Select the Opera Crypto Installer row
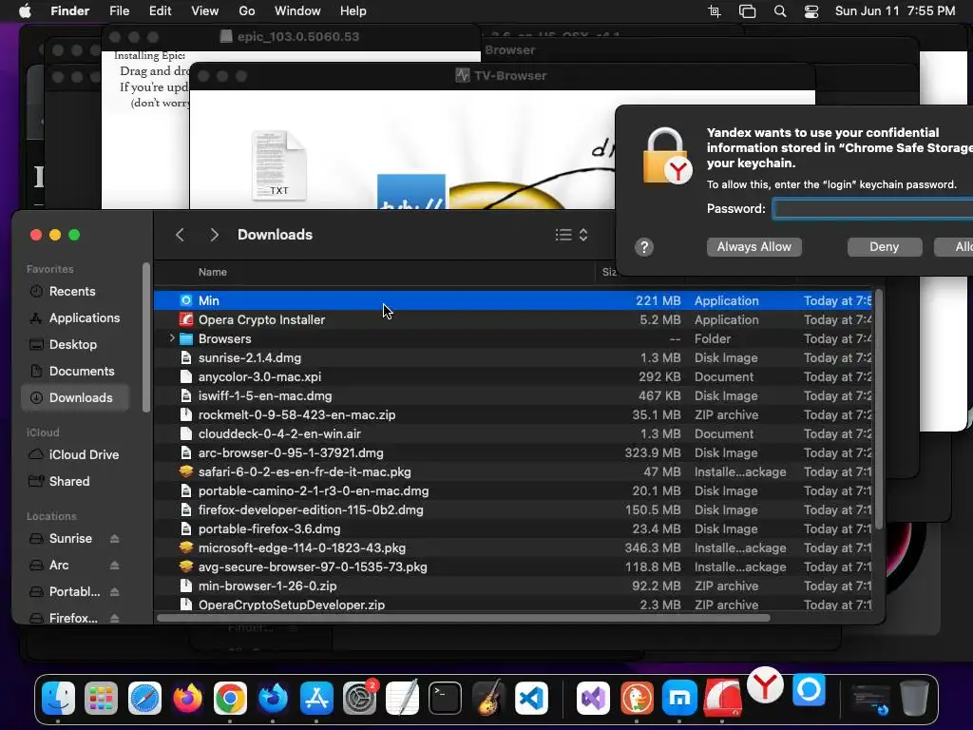The image size is (973, 730). (512, 319)
